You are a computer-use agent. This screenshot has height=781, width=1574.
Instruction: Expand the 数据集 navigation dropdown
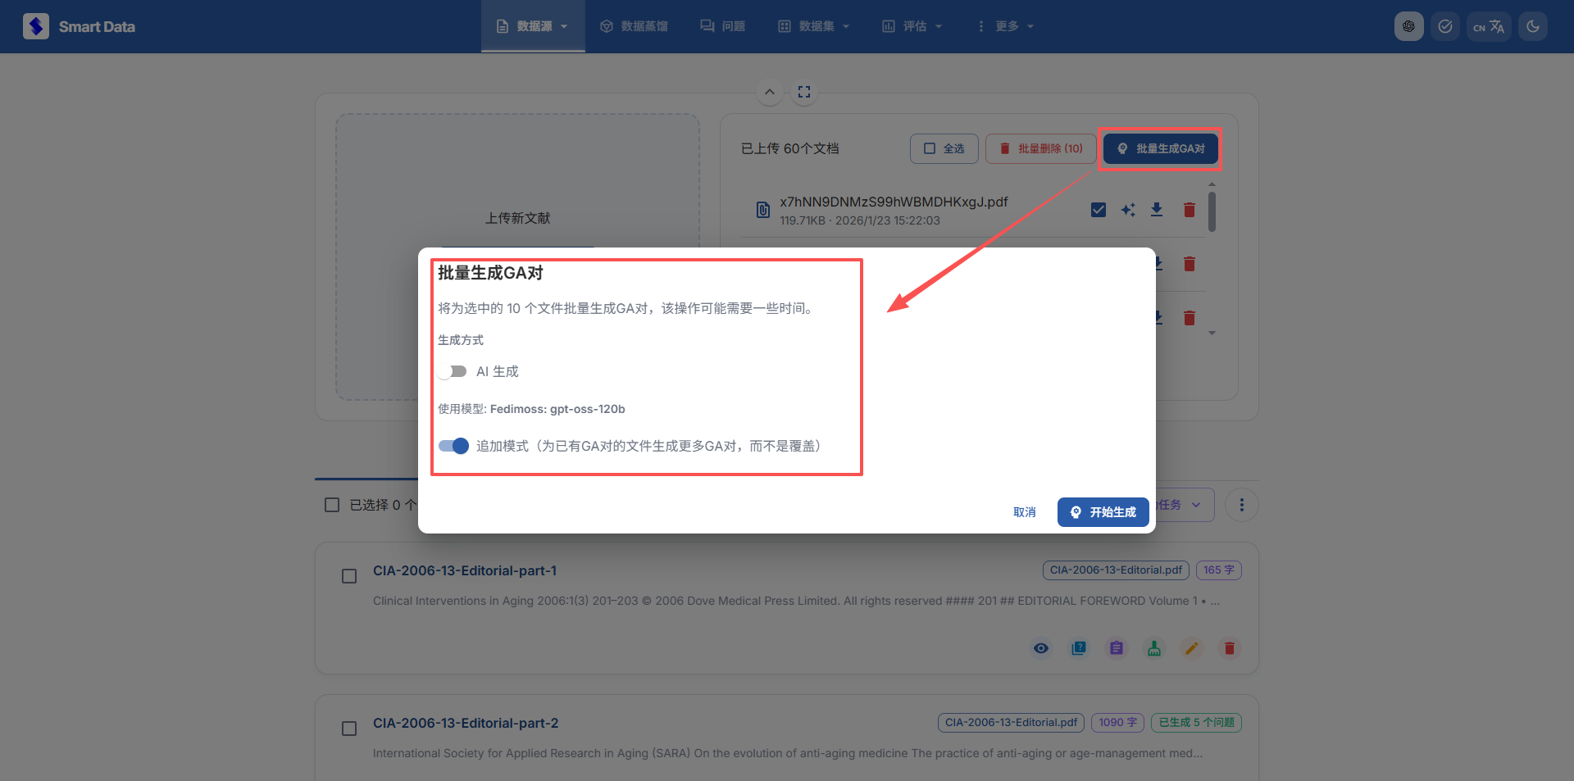pyautogui.click(x=813, y=26)
